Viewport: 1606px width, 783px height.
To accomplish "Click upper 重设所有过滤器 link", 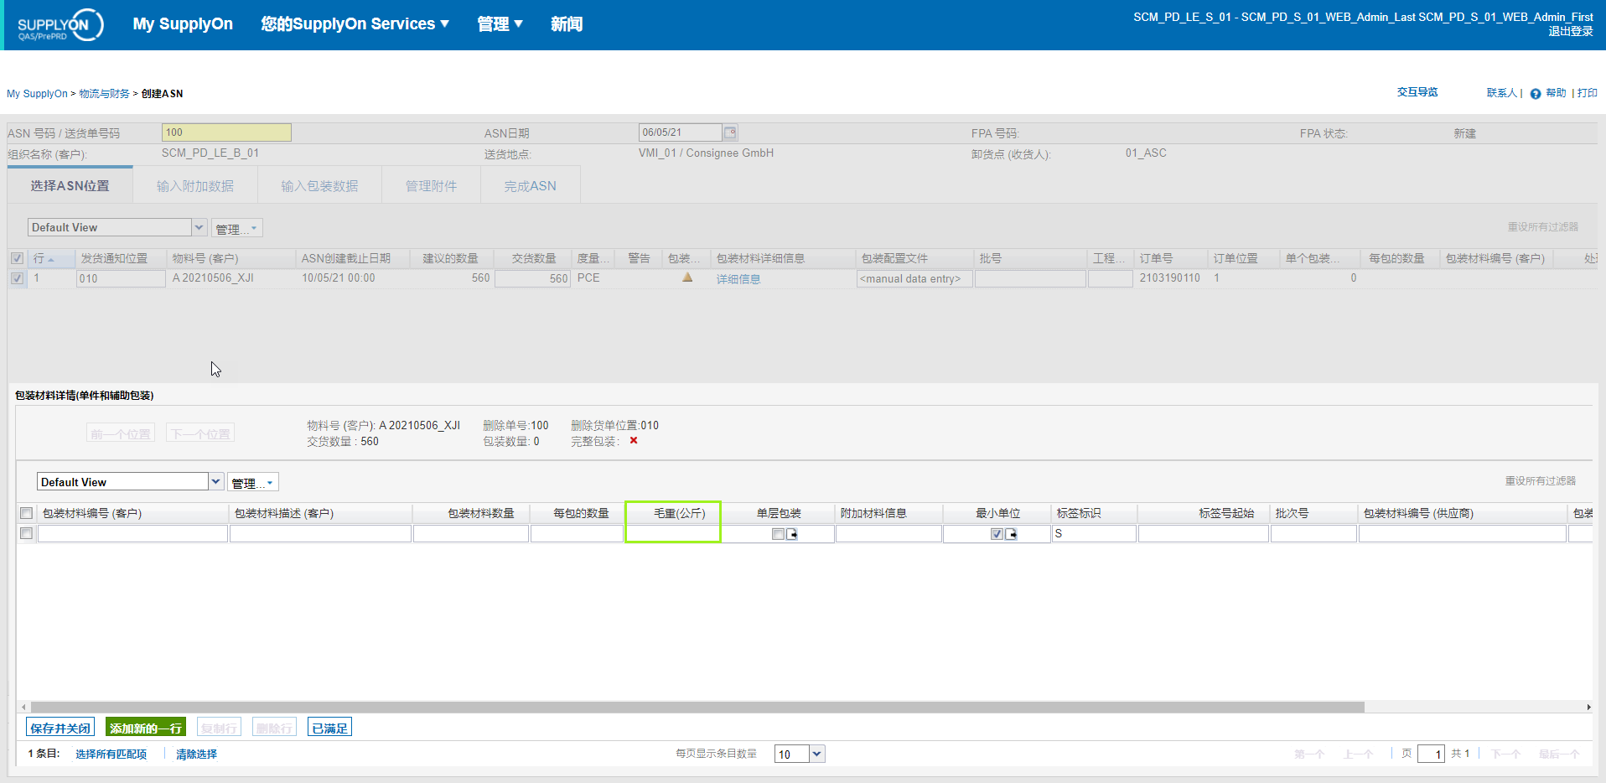I will (x=1542, y=227).
